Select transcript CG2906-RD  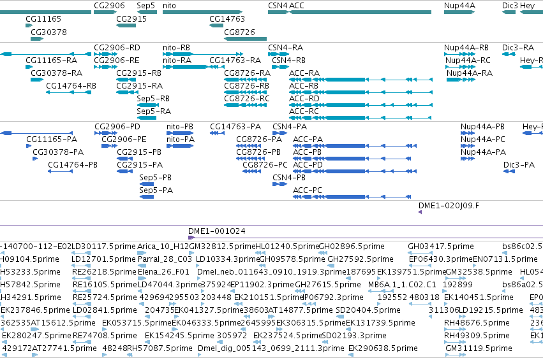(117, 47)
